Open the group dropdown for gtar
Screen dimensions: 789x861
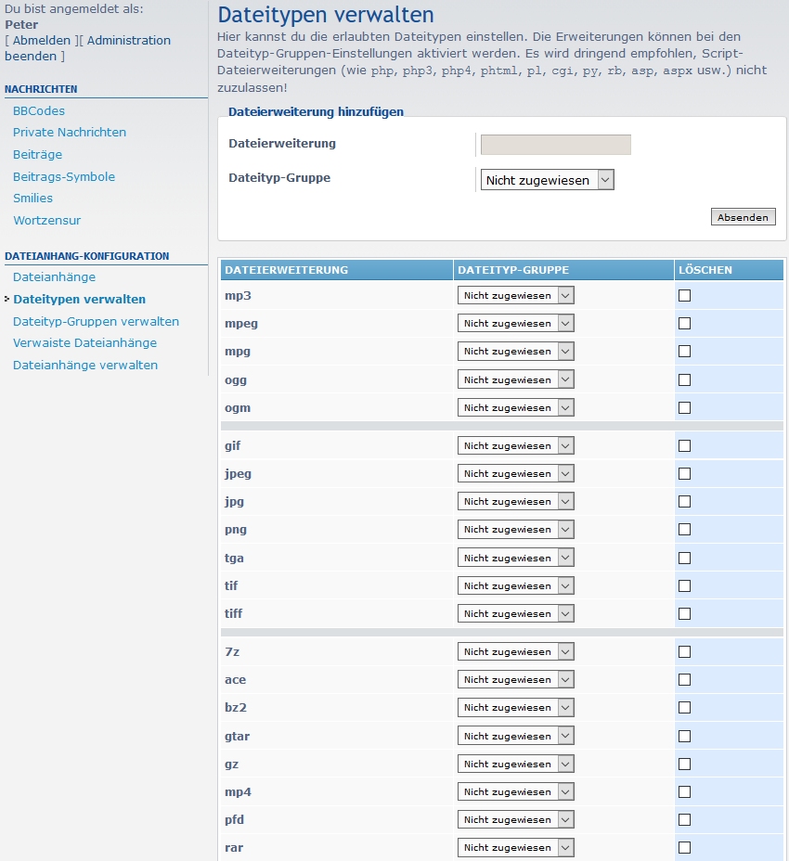click(x=516, y=736)
